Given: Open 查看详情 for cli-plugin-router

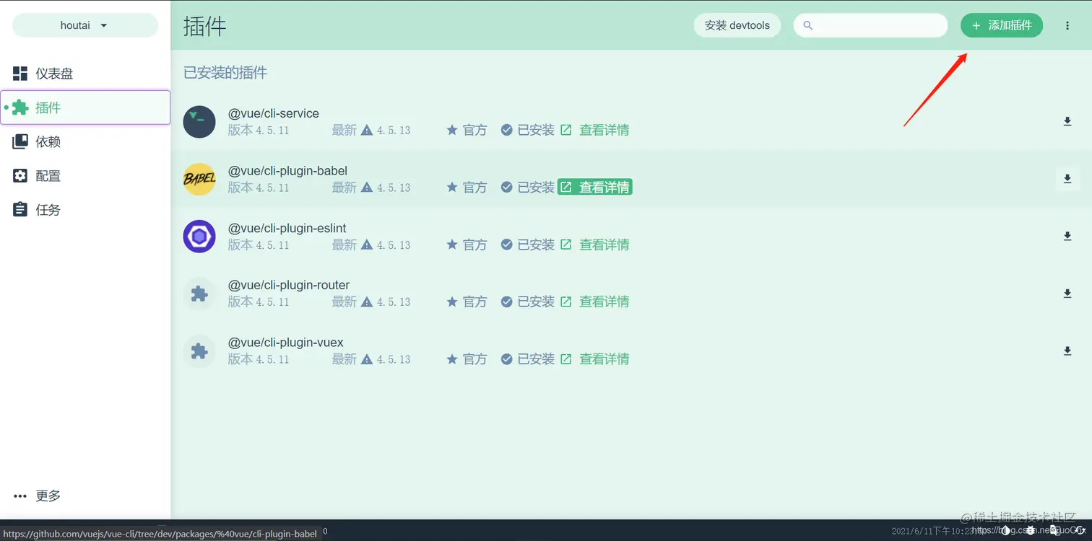Looking at the screenshot, I should (595, 302).
